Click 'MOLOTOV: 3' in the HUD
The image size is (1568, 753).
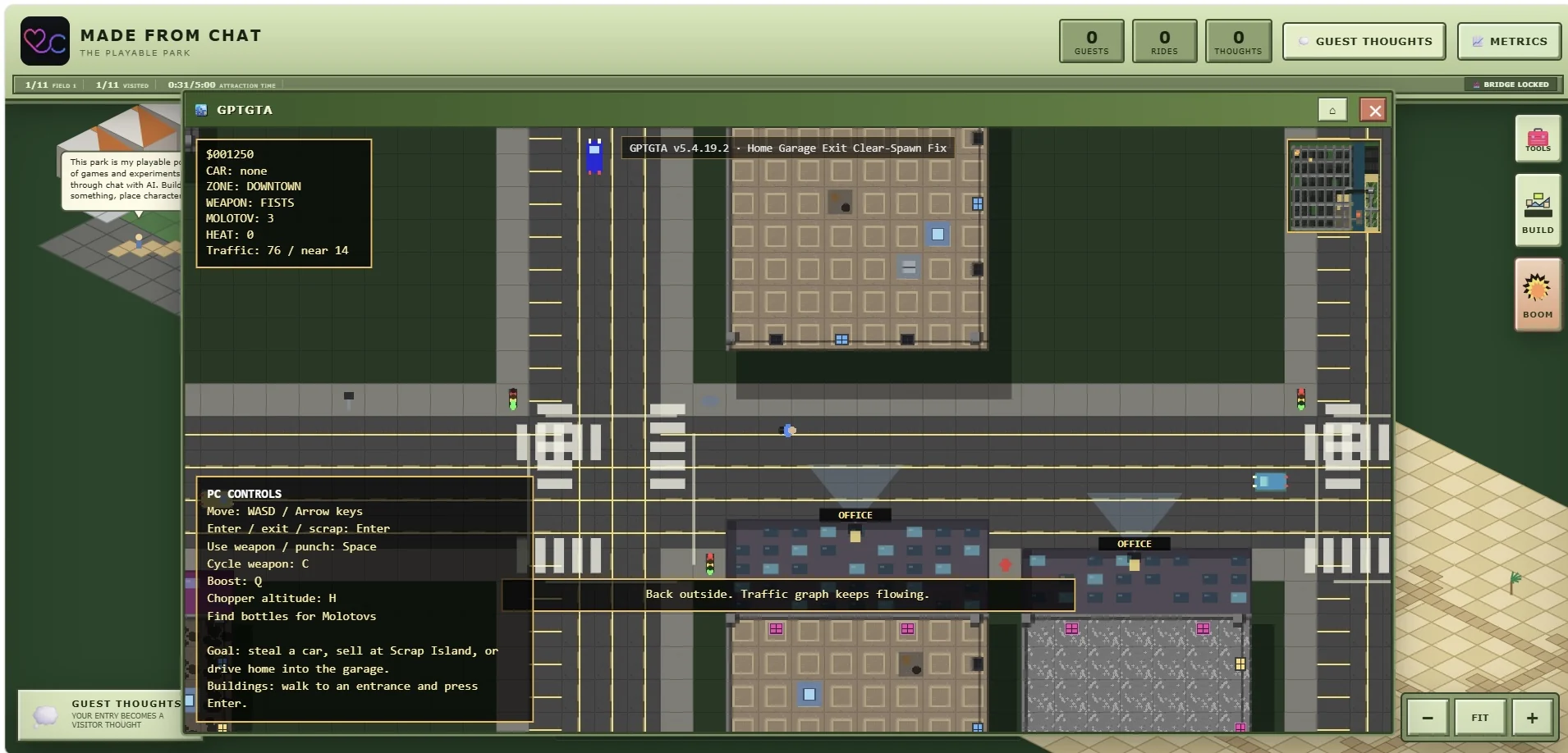pyautogui.click(x=240, y=218)
